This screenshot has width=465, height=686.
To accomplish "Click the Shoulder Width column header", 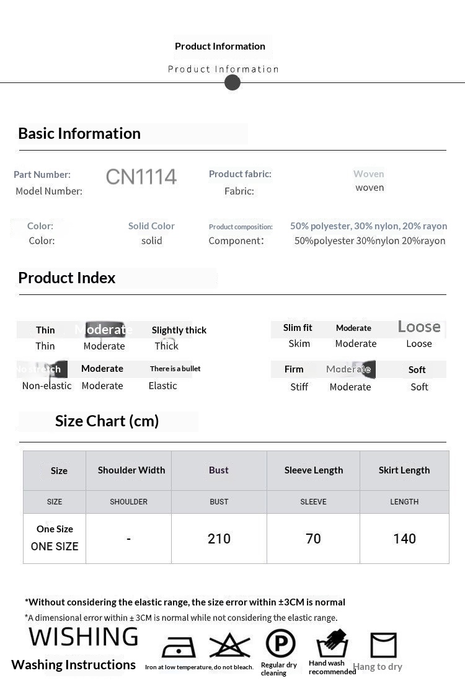I will [131, 470].
